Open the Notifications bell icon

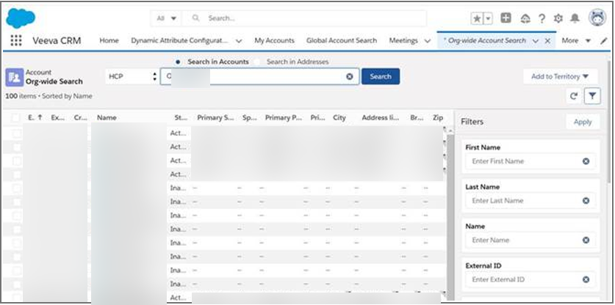[575, 18]
